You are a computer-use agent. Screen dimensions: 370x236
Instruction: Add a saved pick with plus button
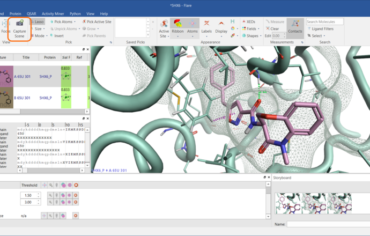153,22
